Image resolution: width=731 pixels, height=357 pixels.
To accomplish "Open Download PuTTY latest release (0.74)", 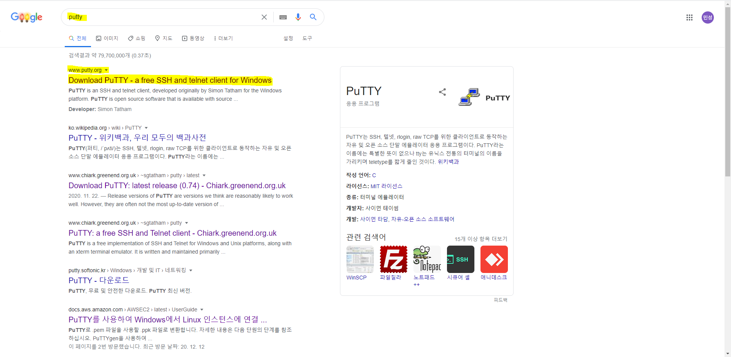I will (177, 186).
